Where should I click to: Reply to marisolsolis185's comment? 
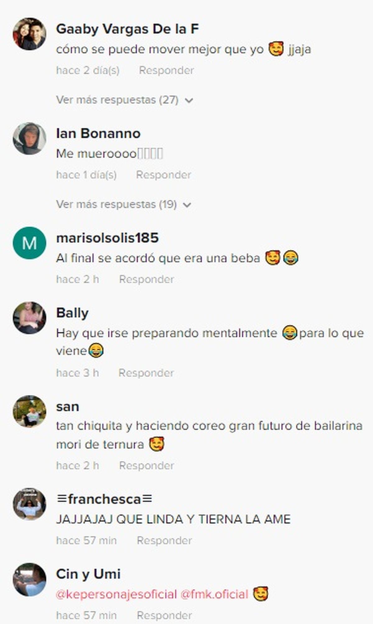(146, 280)
